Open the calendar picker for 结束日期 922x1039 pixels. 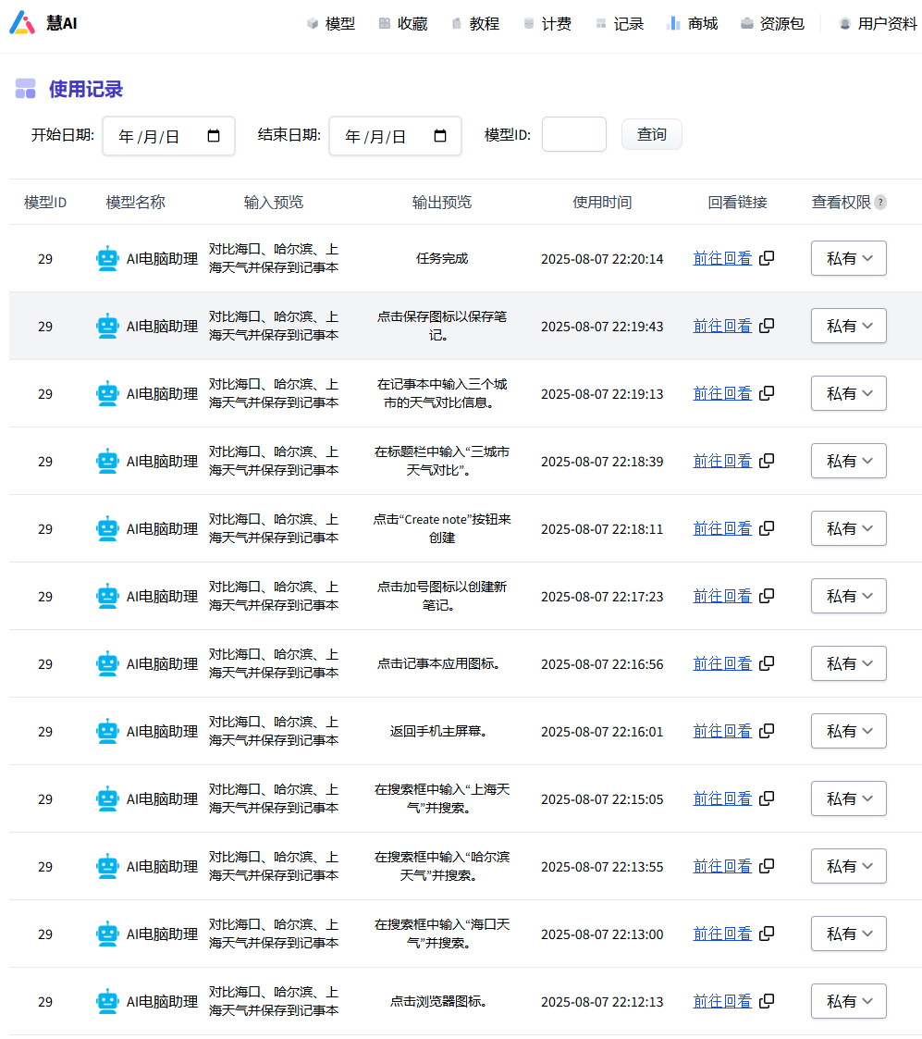(440, 136)
